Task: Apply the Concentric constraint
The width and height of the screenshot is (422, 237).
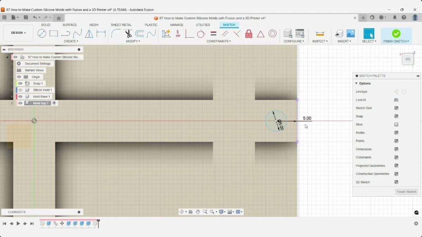Action: point(273,33)
